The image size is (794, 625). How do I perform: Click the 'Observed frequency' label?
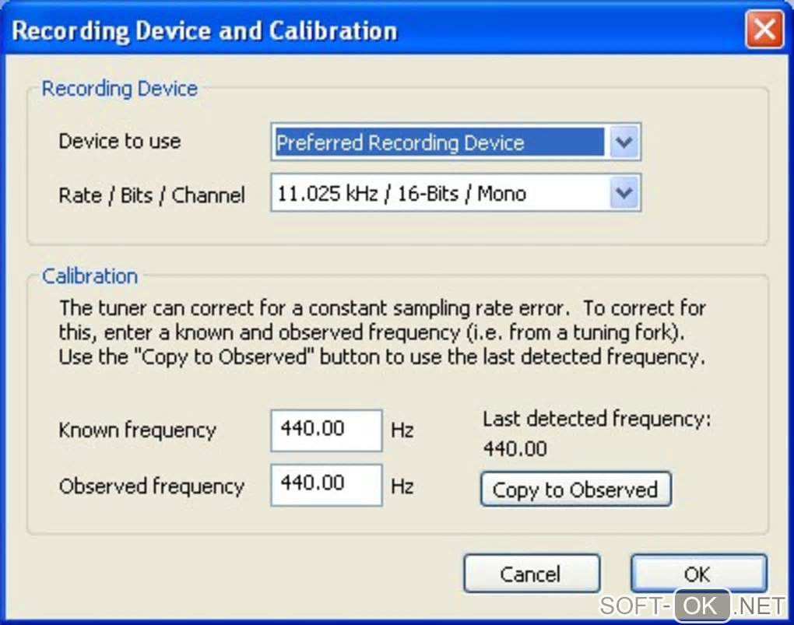pos(152,486)
